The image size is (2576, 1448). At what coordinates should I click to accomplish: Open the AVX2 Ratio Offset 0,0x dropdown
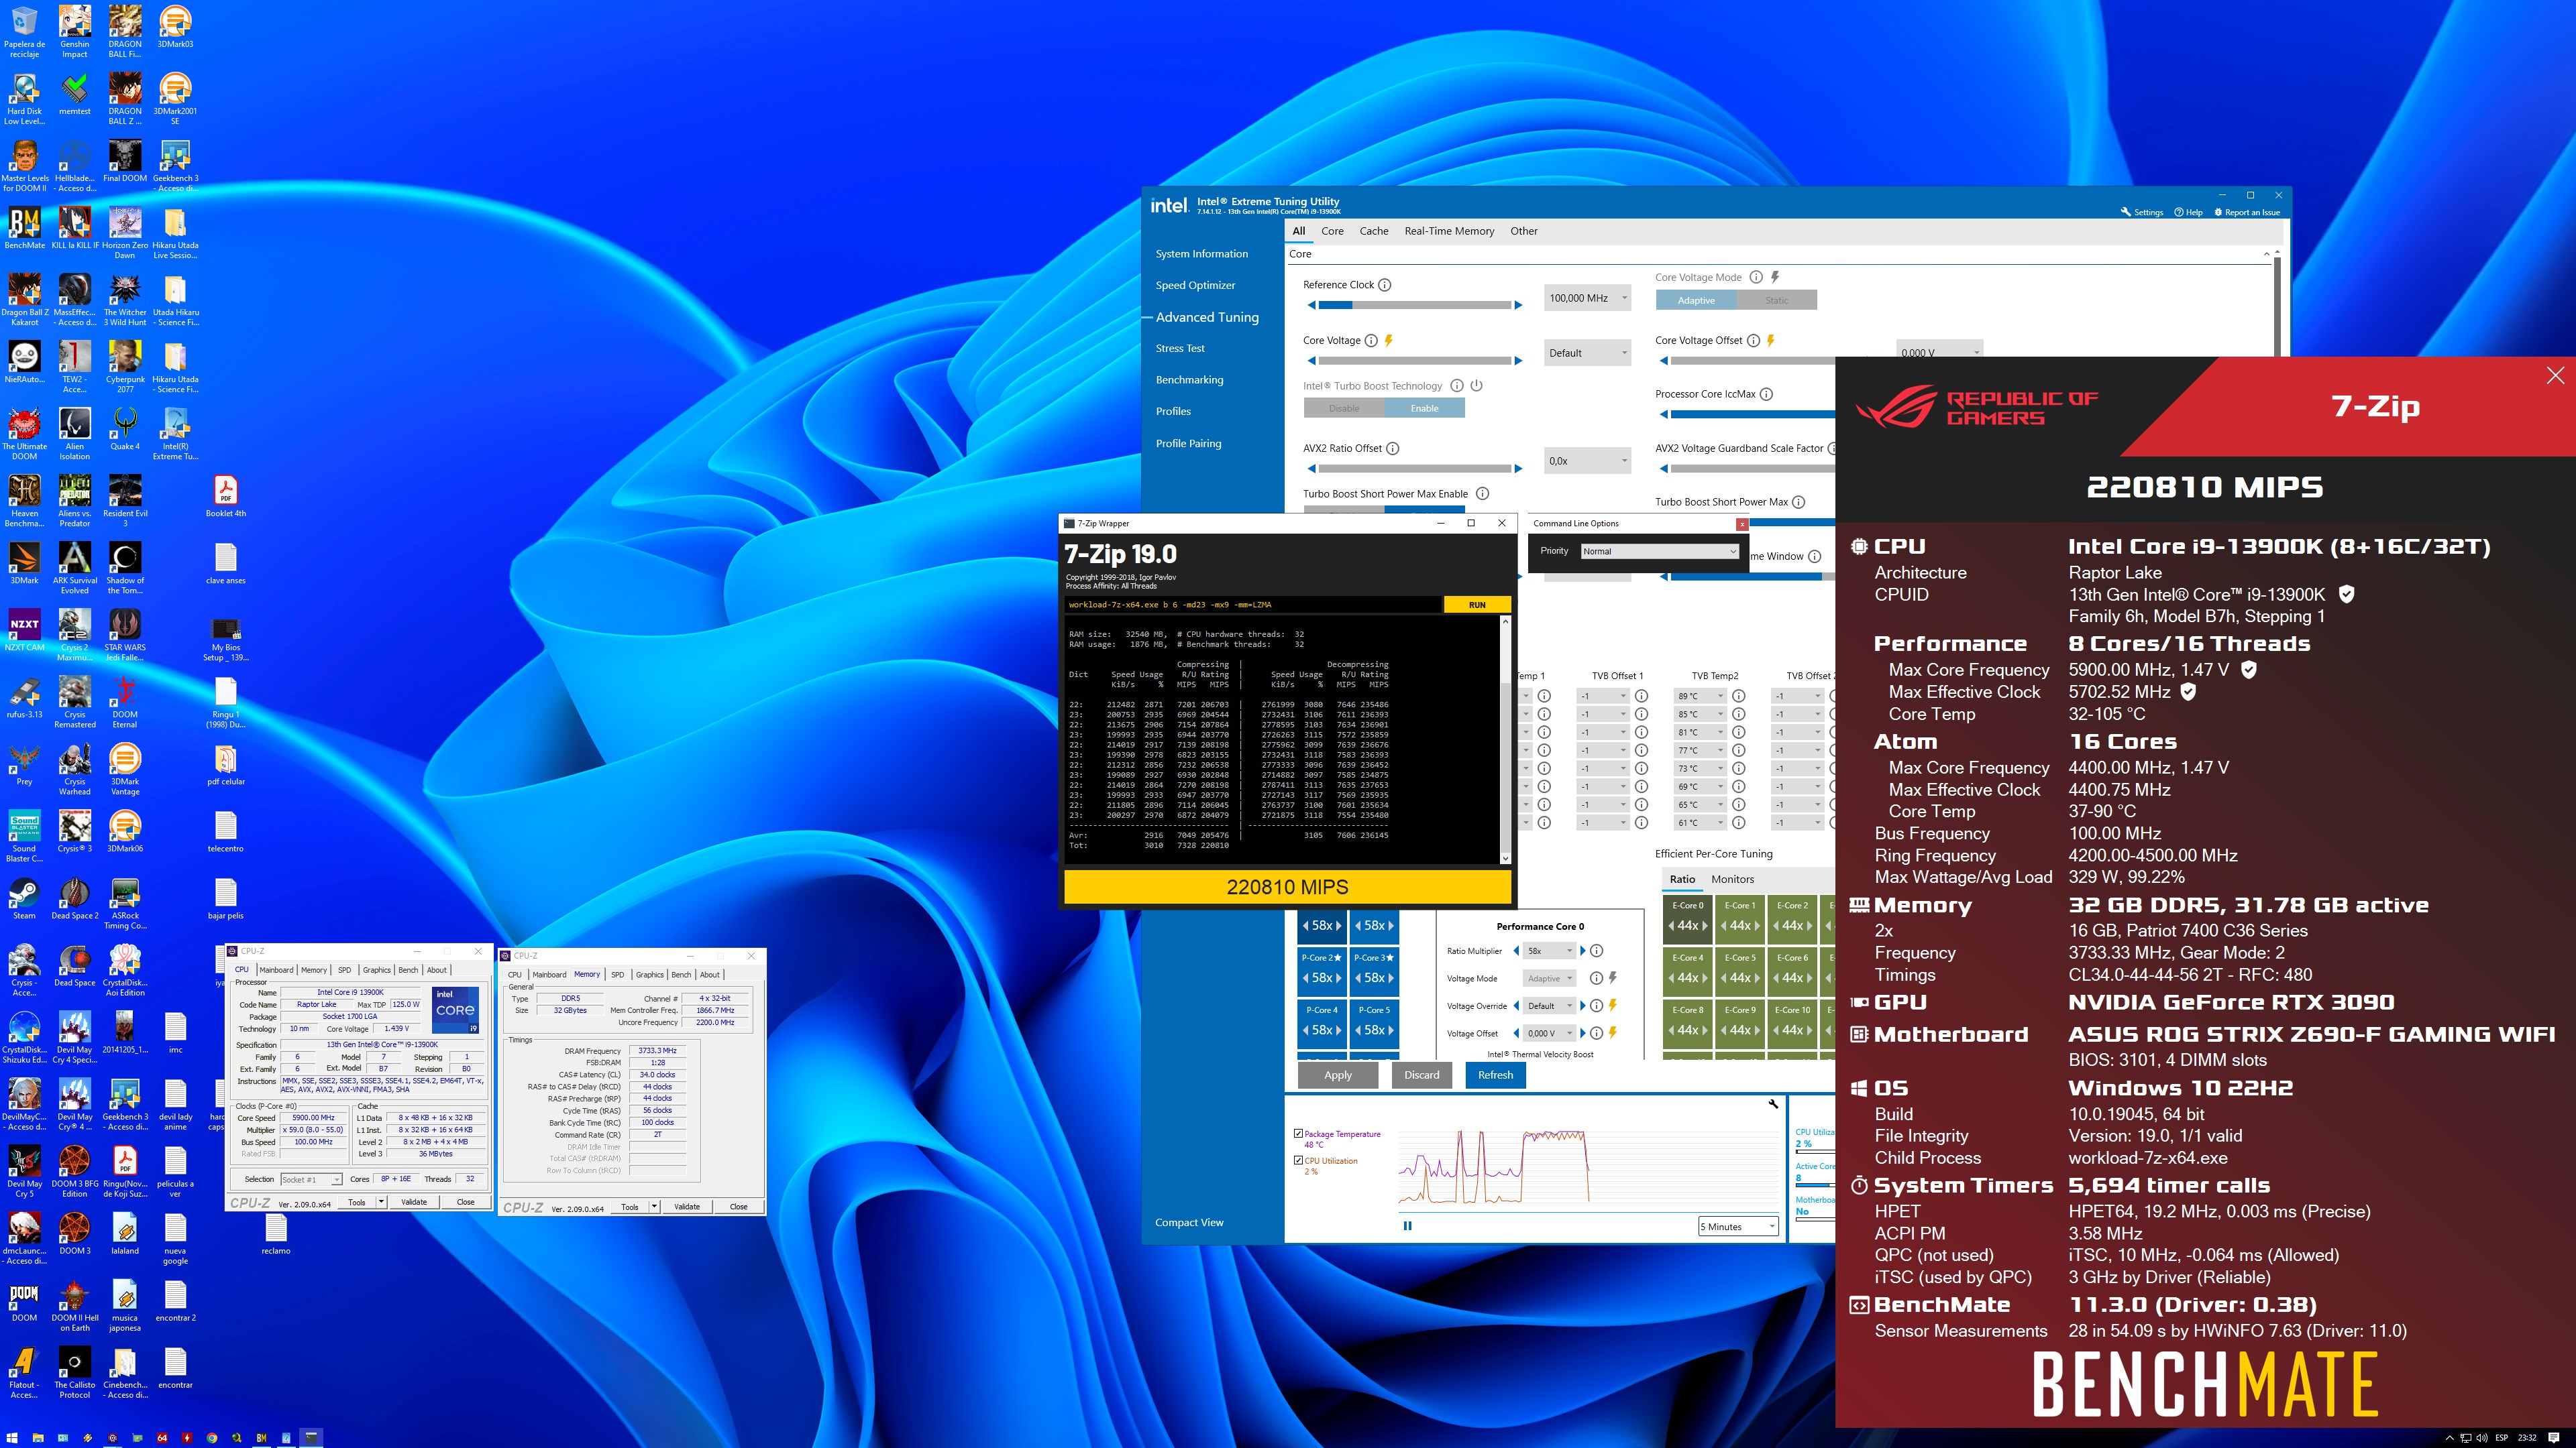(1588, 461)
